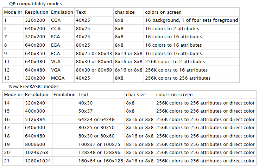Click the "QB compatibility modes:" heading
This screenshot has width=259, height=168.
[x=36, y=4]
